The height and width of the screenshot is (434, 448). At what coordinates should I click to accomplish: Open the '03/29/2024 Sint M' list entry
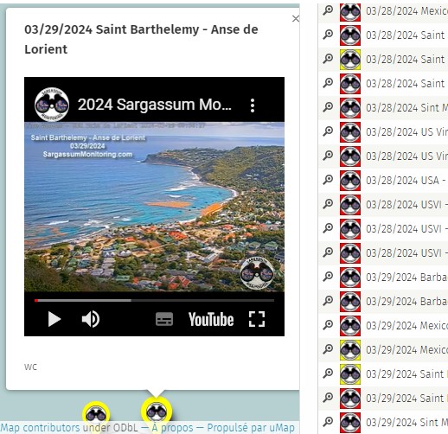click(406, 423)
